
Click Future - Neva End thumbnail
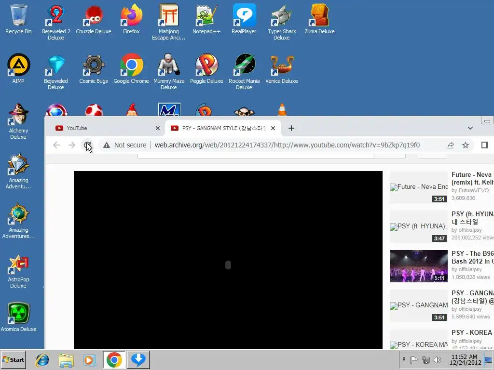point(418,187)
